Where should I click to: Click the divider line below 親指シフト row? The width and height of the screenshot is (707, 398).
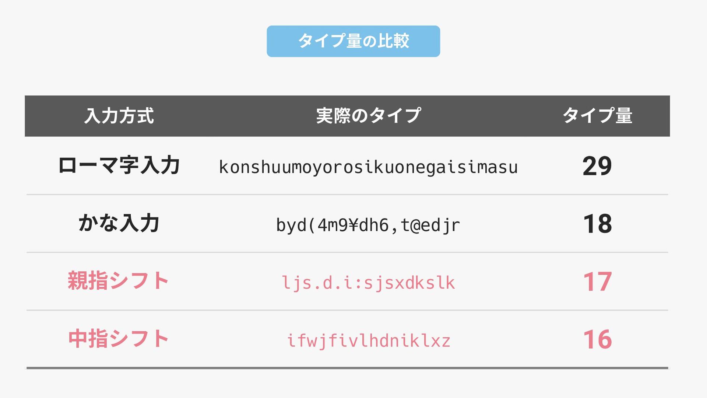click(347, 310)
